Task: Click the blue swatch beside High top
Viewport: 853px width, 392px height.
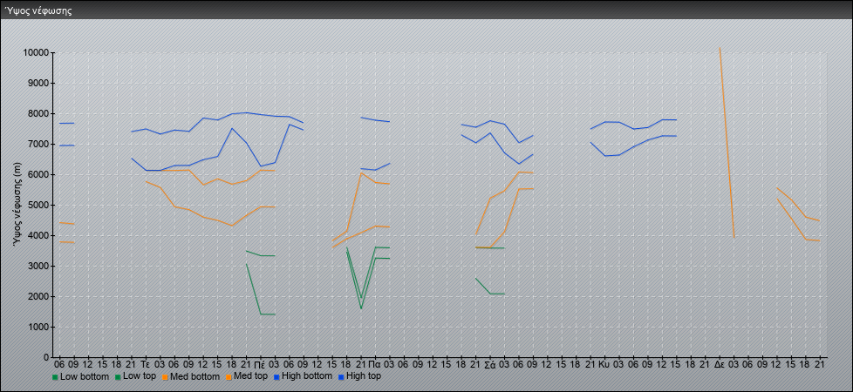Action: [x=340, y=377]
